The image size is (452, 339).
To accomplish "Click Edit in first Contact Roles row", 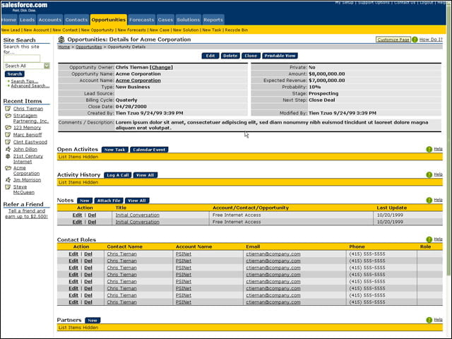I will pyautogui.click(x=73, y=254).
